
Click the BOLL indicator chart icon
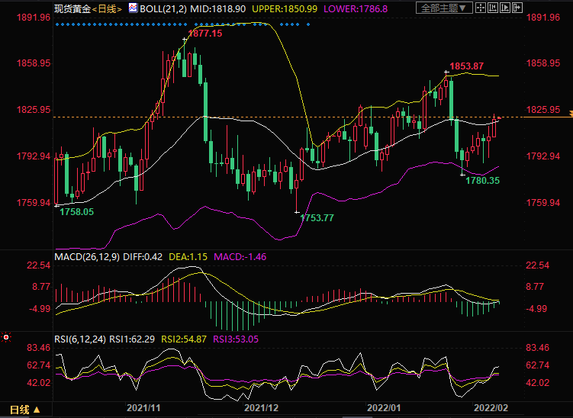click(x=133, y=8)
